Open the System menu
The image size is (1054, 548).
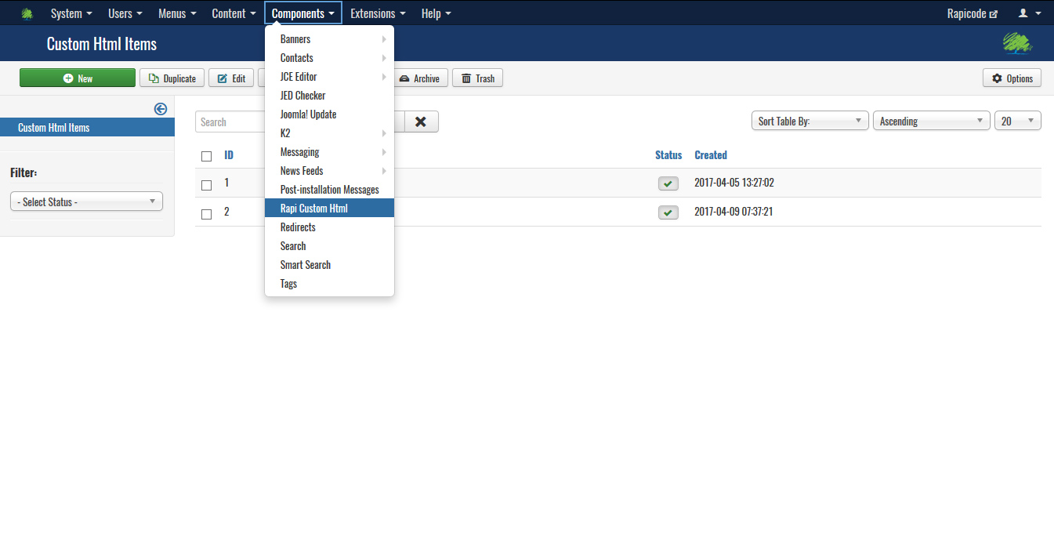(x=71, y=13)
